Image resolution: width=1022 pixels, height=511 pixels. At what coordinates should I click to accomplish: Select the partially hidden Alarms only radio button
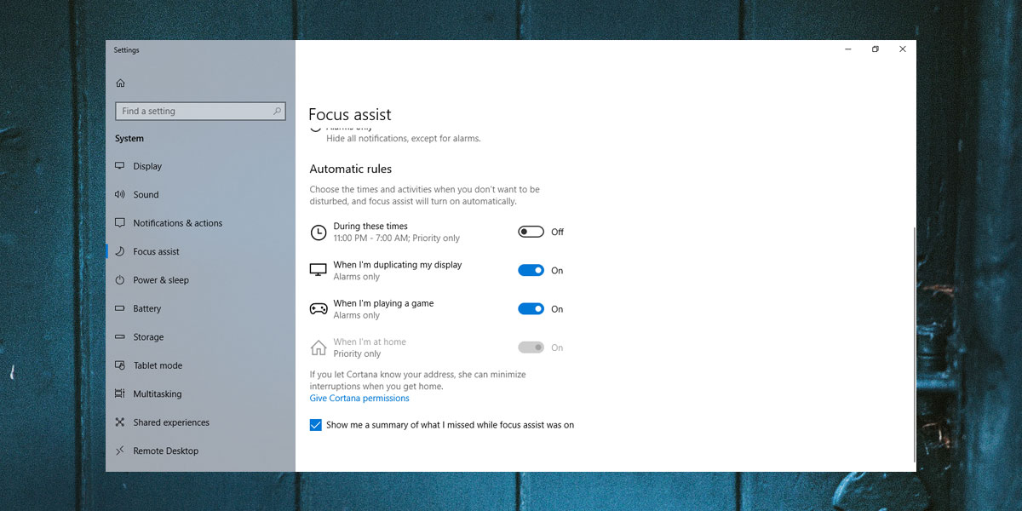click(316, 128)
